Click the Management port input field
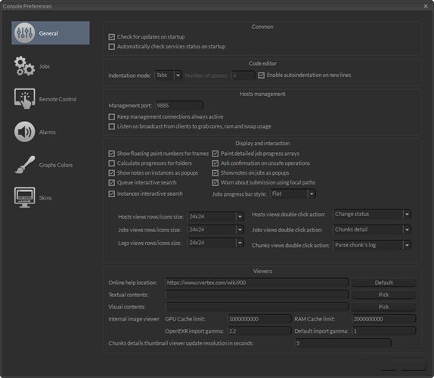434x378 pixels. tap(179, 105)
